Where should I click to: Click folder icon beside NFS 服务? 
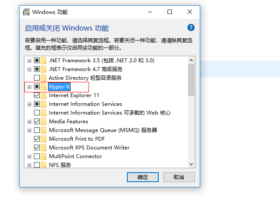[x=43, y=165]
